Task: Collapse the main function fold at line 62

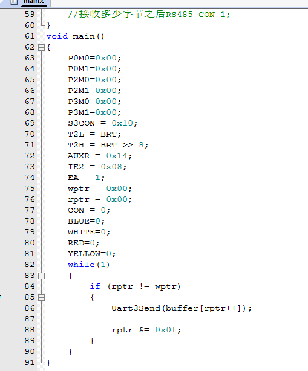Action: coord(42,47)
